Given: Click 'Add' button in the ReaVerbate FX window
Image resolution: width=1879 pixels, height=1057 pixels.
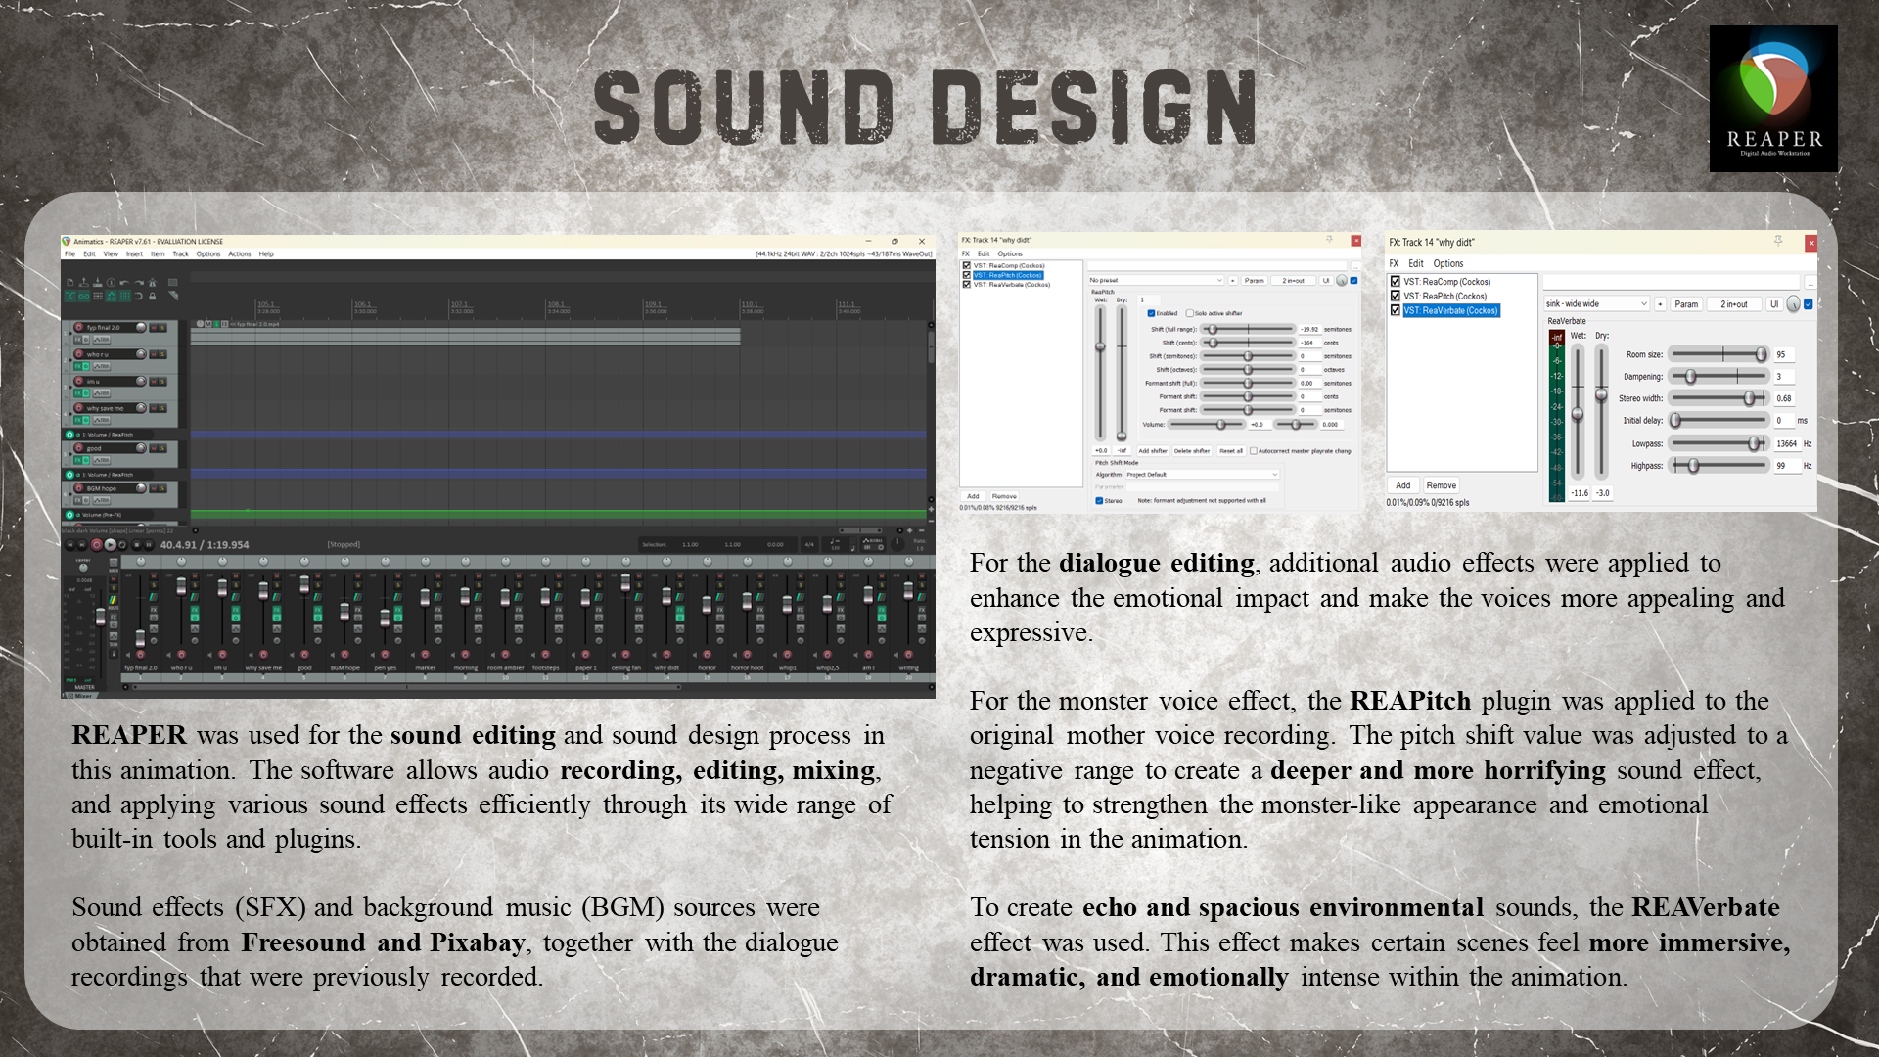Looking at the screenshot, I should click(x=1403, y=485).
